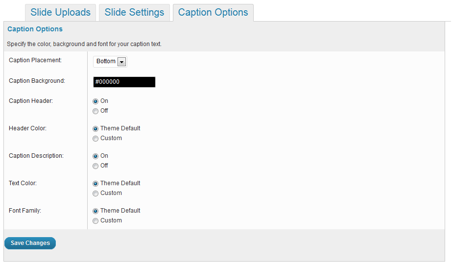Image resolution: width=452 pixels, height=267 pixels.
Task: Select the Caption Options tab
Action: point(213,13)
